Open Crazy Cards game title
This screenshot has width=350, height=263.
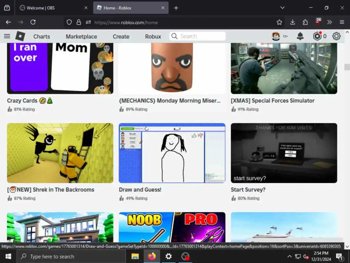30,101
